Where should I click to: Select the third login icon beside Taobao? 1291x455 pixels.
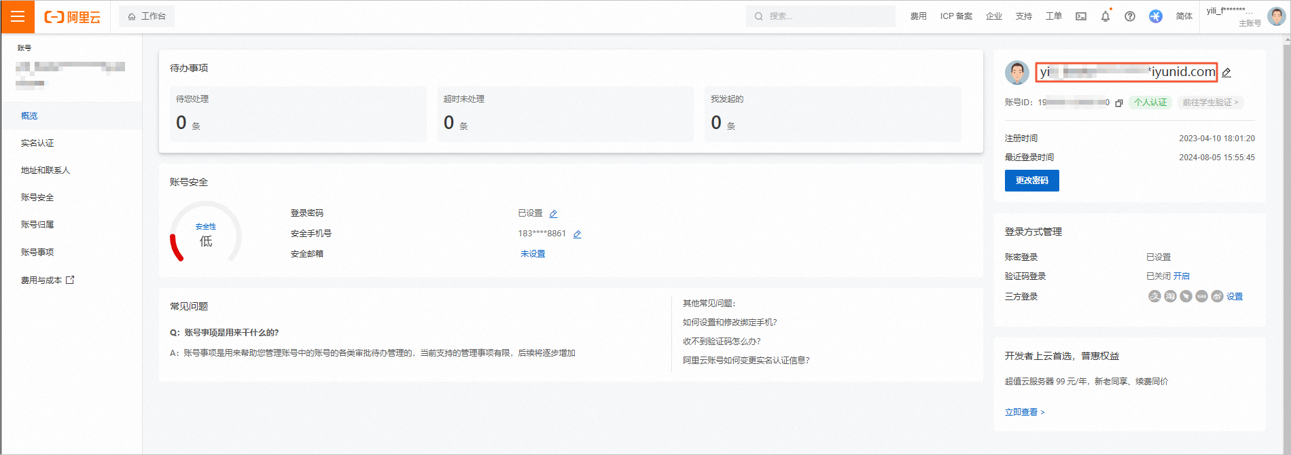coord(1186,296)
